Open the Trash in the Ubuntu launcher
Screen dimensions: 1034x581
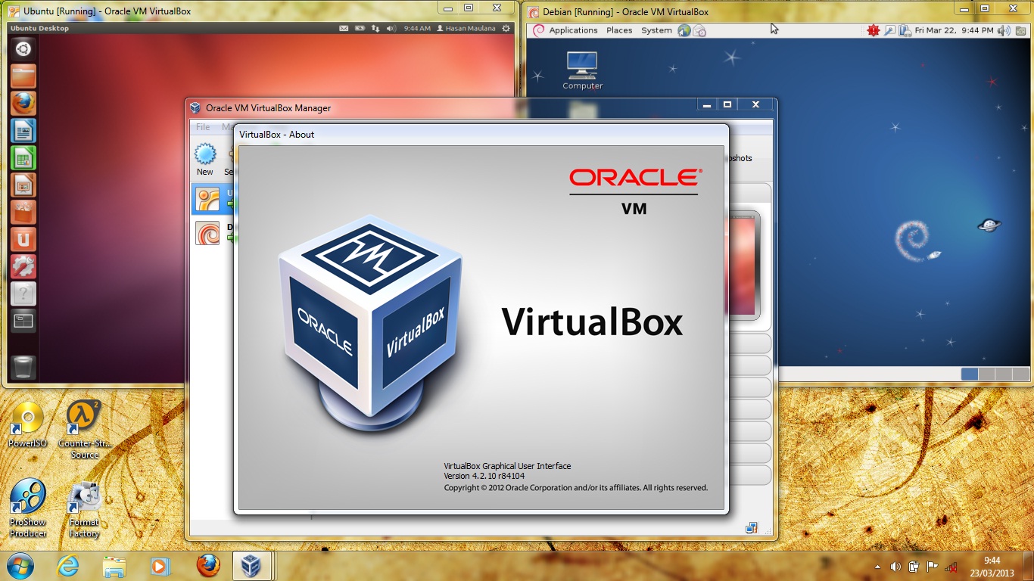click(x=23, y=367)
